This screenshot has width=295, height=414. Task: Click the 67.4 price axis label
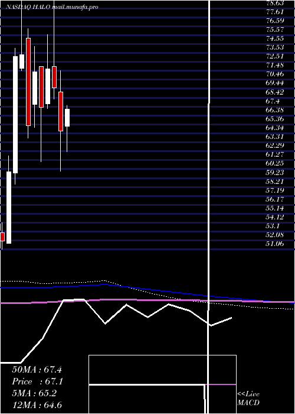click(273, 101)
